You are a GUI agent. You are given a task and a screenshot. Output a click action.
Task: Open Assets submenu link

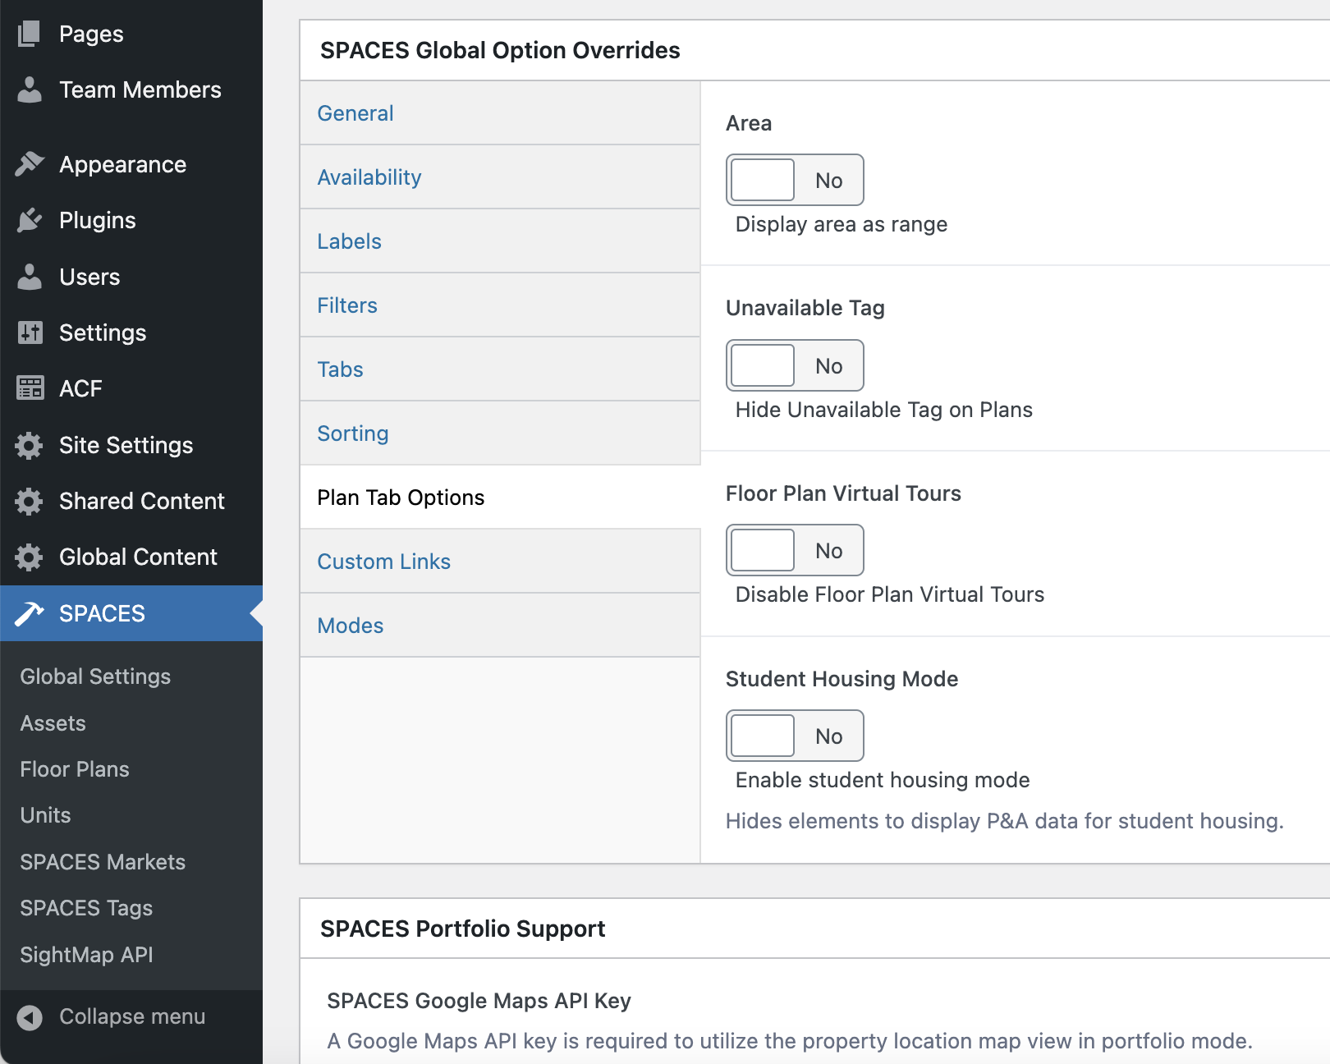pyautogui.click(x=53, y=723)
